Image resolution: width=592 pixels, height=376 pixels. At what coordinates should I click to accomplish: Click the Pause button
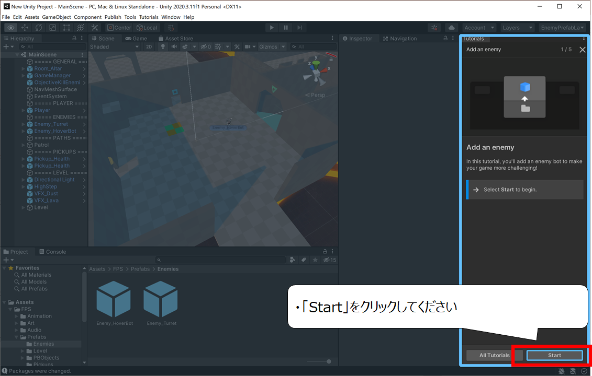[x=286, y=28]
